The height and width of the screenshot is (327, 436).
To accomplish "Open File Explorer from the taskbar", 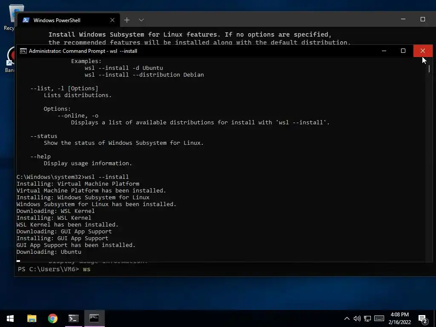I will (32, 318).
